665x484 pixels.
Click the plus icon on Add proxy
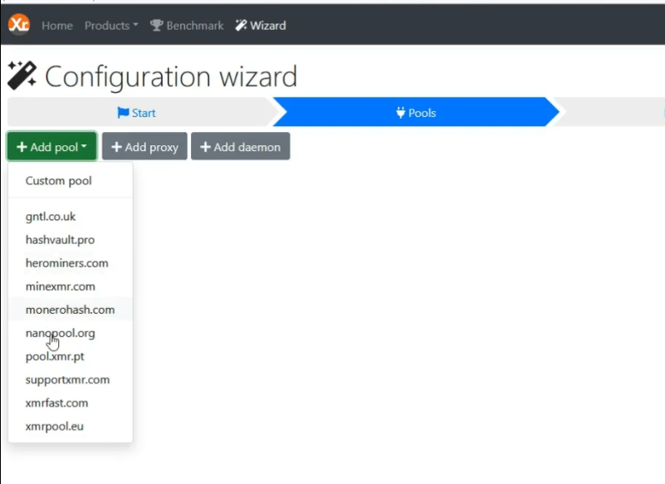pyautogui.click(x=116, y=147)
